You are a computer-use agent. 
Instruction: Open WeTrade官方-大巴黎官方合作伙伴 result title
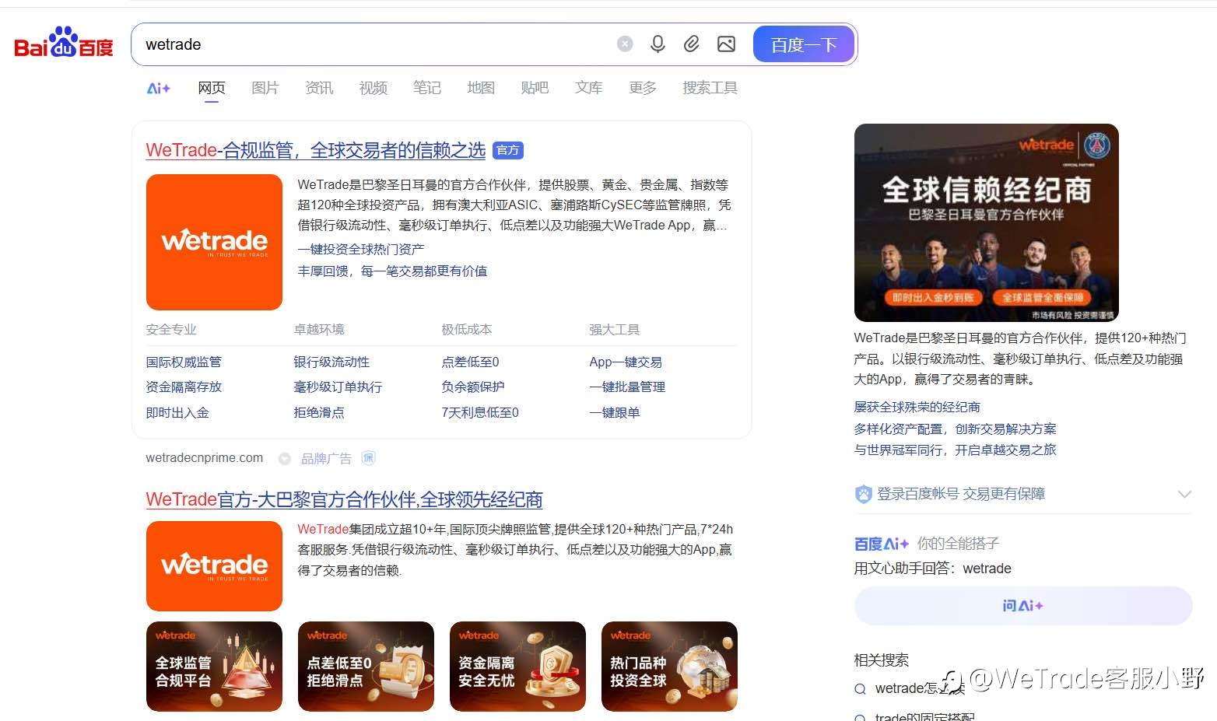344,499
